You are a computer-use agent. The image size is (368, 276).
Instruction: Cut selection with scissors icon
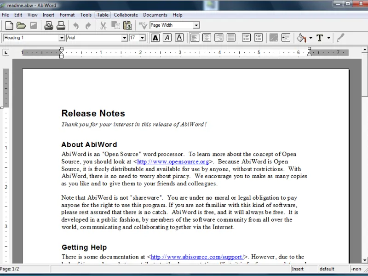pos(103,25)
